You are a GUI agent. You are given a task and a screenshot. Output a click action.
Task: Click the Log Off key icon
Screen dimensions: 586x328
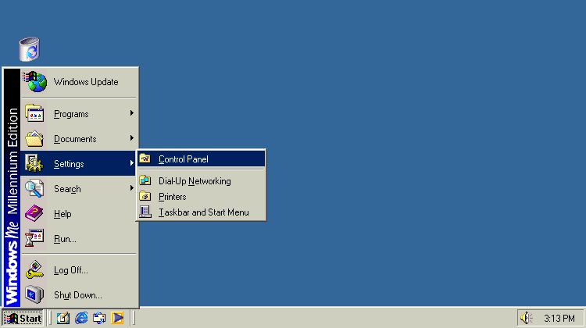click(34, 269)
